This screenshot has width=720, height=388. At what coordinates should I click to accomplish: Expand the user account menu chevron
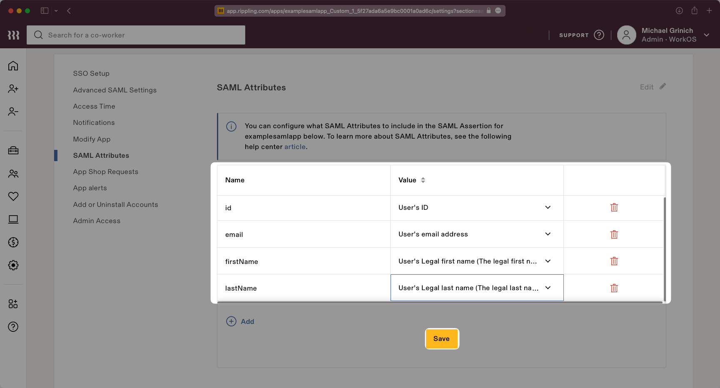706,35
